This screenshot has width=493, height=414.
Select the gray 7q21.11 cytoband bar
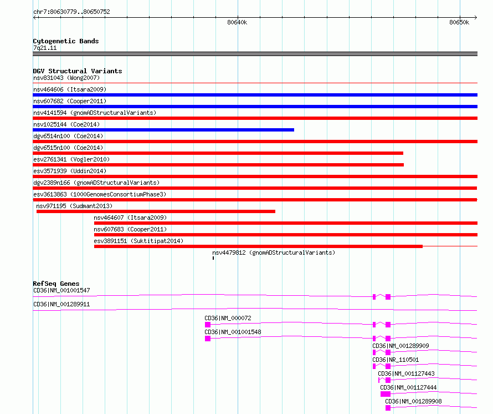point(255,54)
